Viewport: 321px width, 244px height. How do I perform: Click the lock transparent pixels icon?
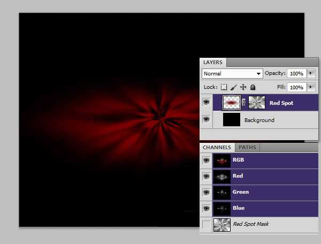[x=224, y=87]
